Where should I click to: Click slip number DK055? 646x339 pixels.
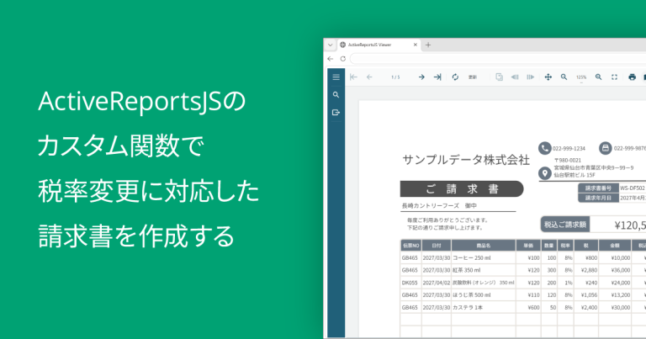coord(410,283)
